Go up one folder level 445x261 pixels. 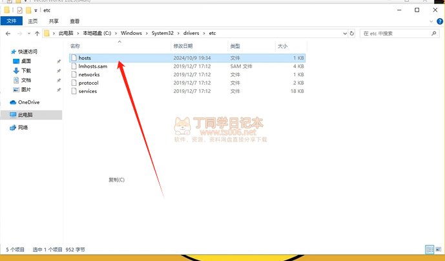point(37,34)
